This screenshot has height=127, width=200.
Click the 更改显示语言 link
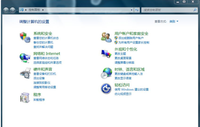point(123,78)
